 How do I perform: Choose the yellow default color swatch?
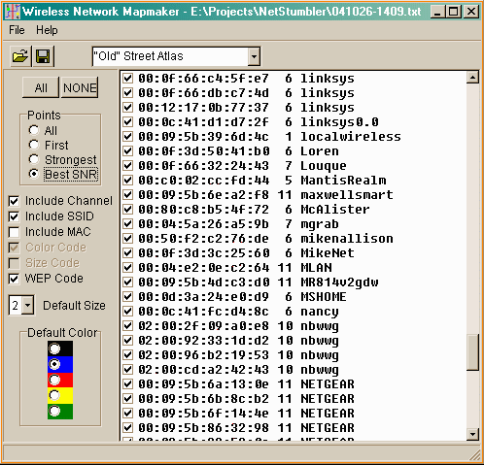[x=60, y=395]
